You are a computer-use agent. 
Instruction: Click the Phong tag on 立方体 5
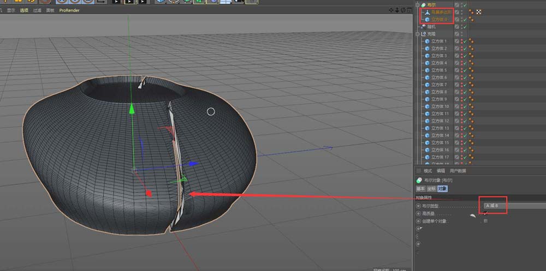click(x=471, y=70)
